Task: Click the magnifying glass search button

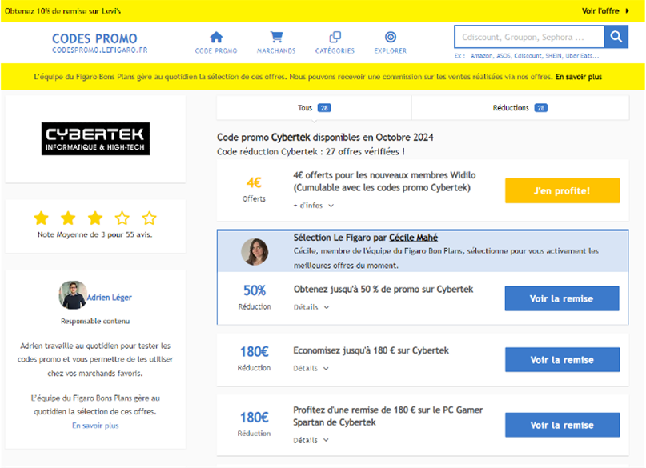Action: [x=616, y=37]
